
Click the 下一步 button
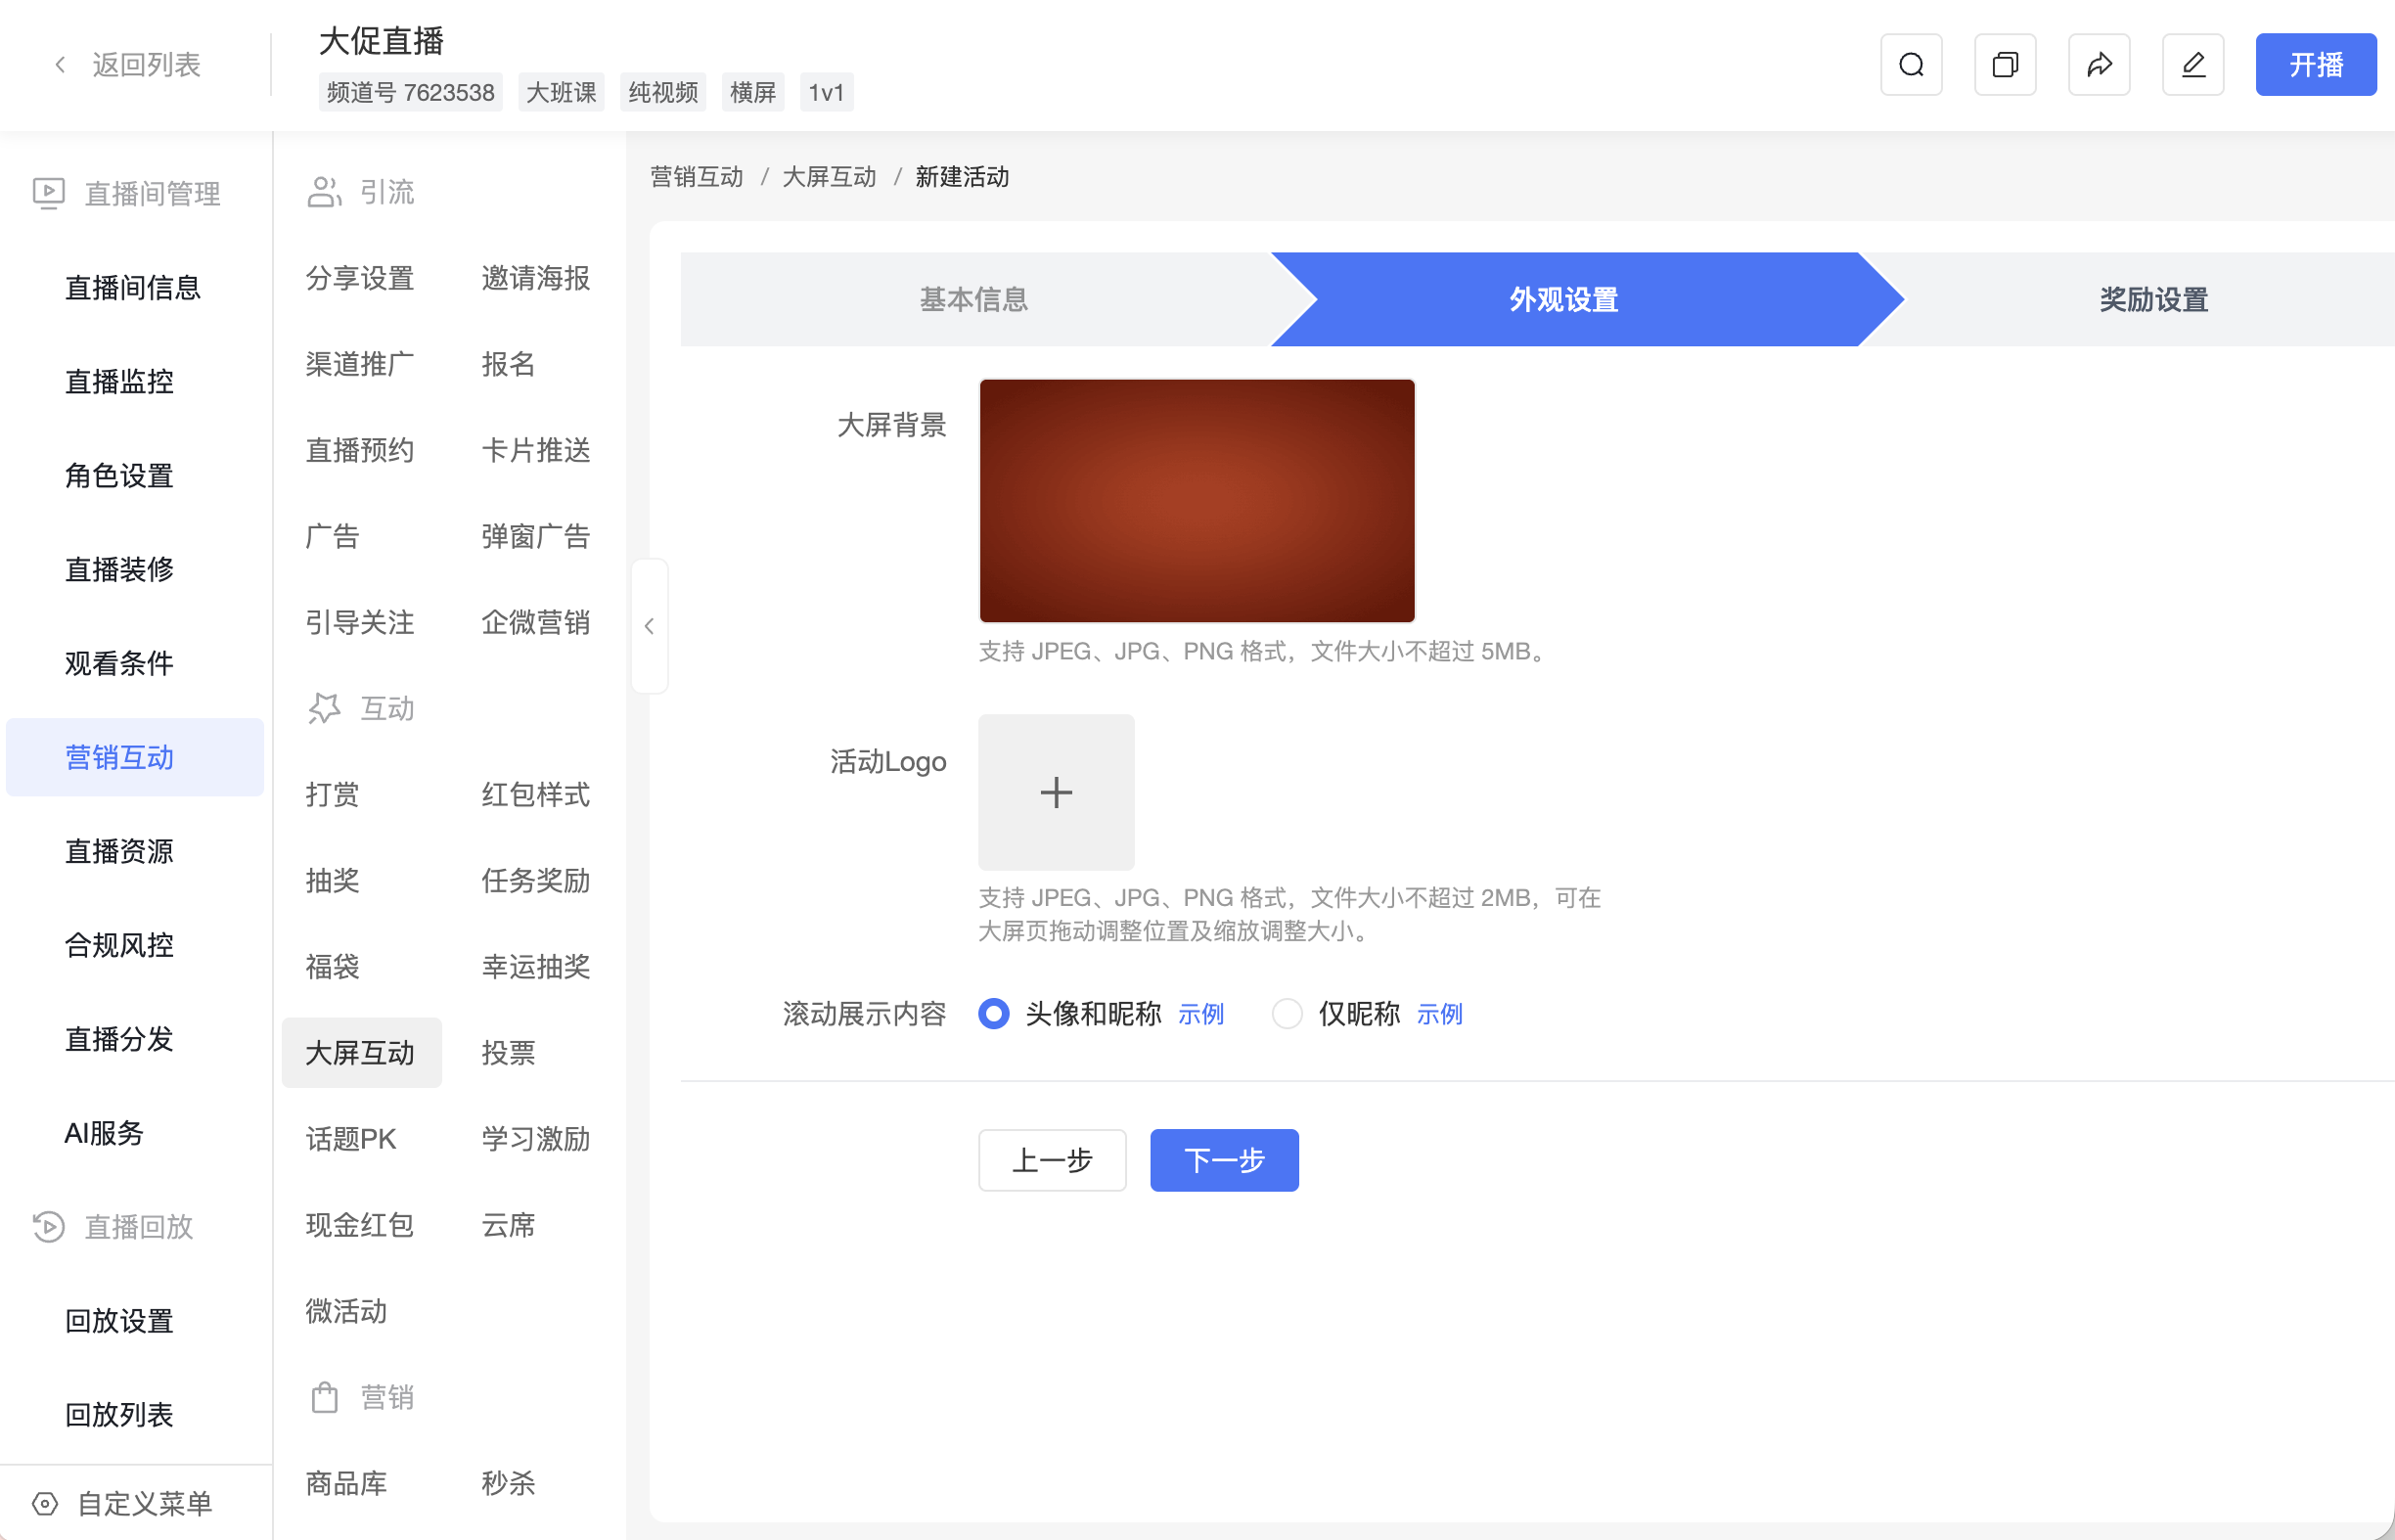click(x=1224, y=1160)
